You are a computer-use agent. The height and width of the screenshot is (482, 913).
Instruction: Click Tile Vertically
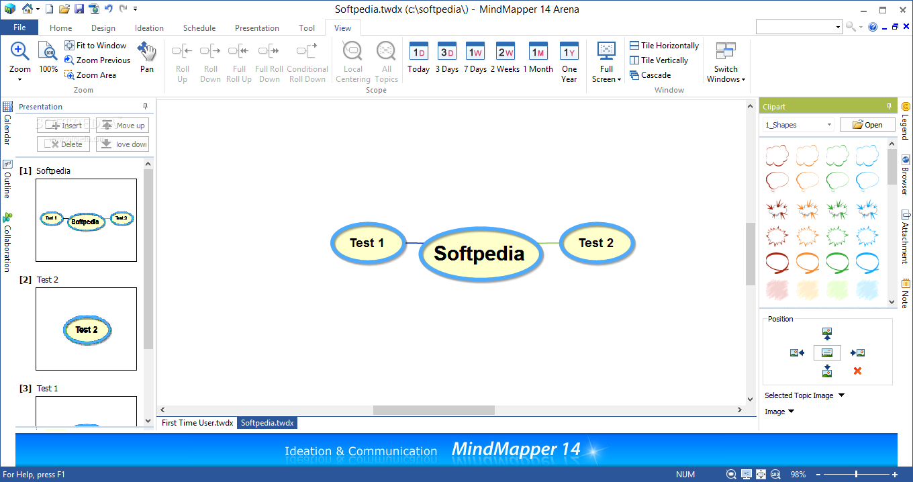coord(659,60)
